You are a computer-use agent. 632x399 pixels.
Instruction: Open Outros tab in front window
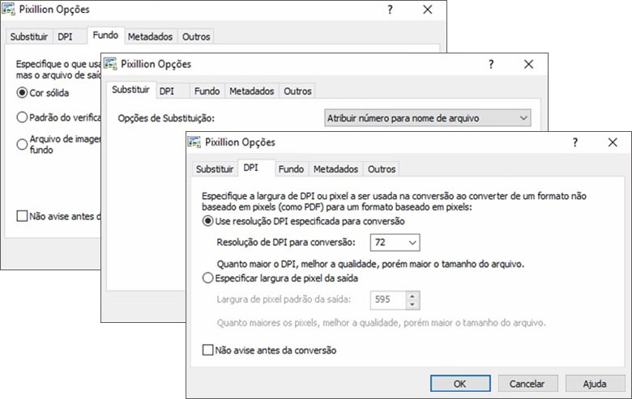point(382,169)
